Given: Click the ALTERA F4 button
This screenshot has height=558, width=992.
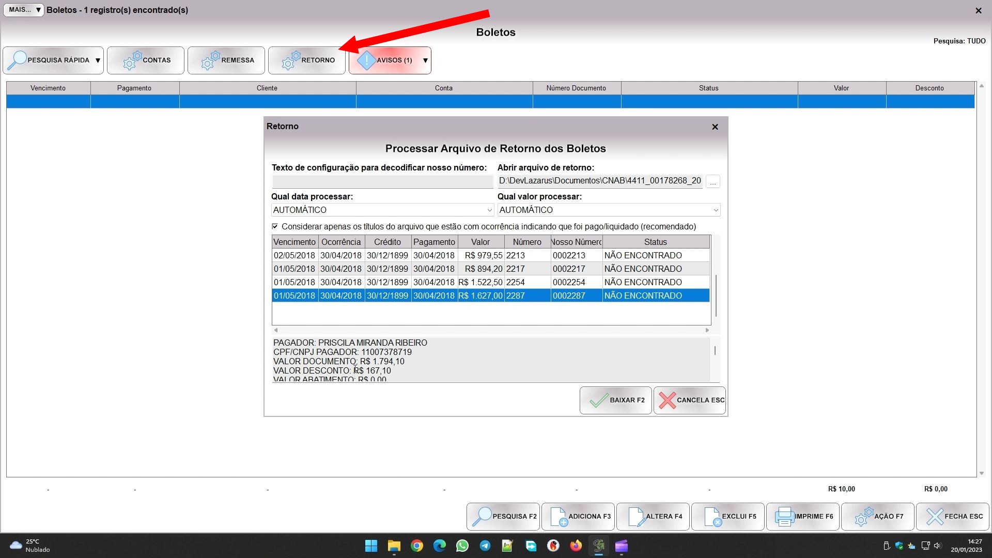Looking at the screenshot, I should [x=653, y=516].
